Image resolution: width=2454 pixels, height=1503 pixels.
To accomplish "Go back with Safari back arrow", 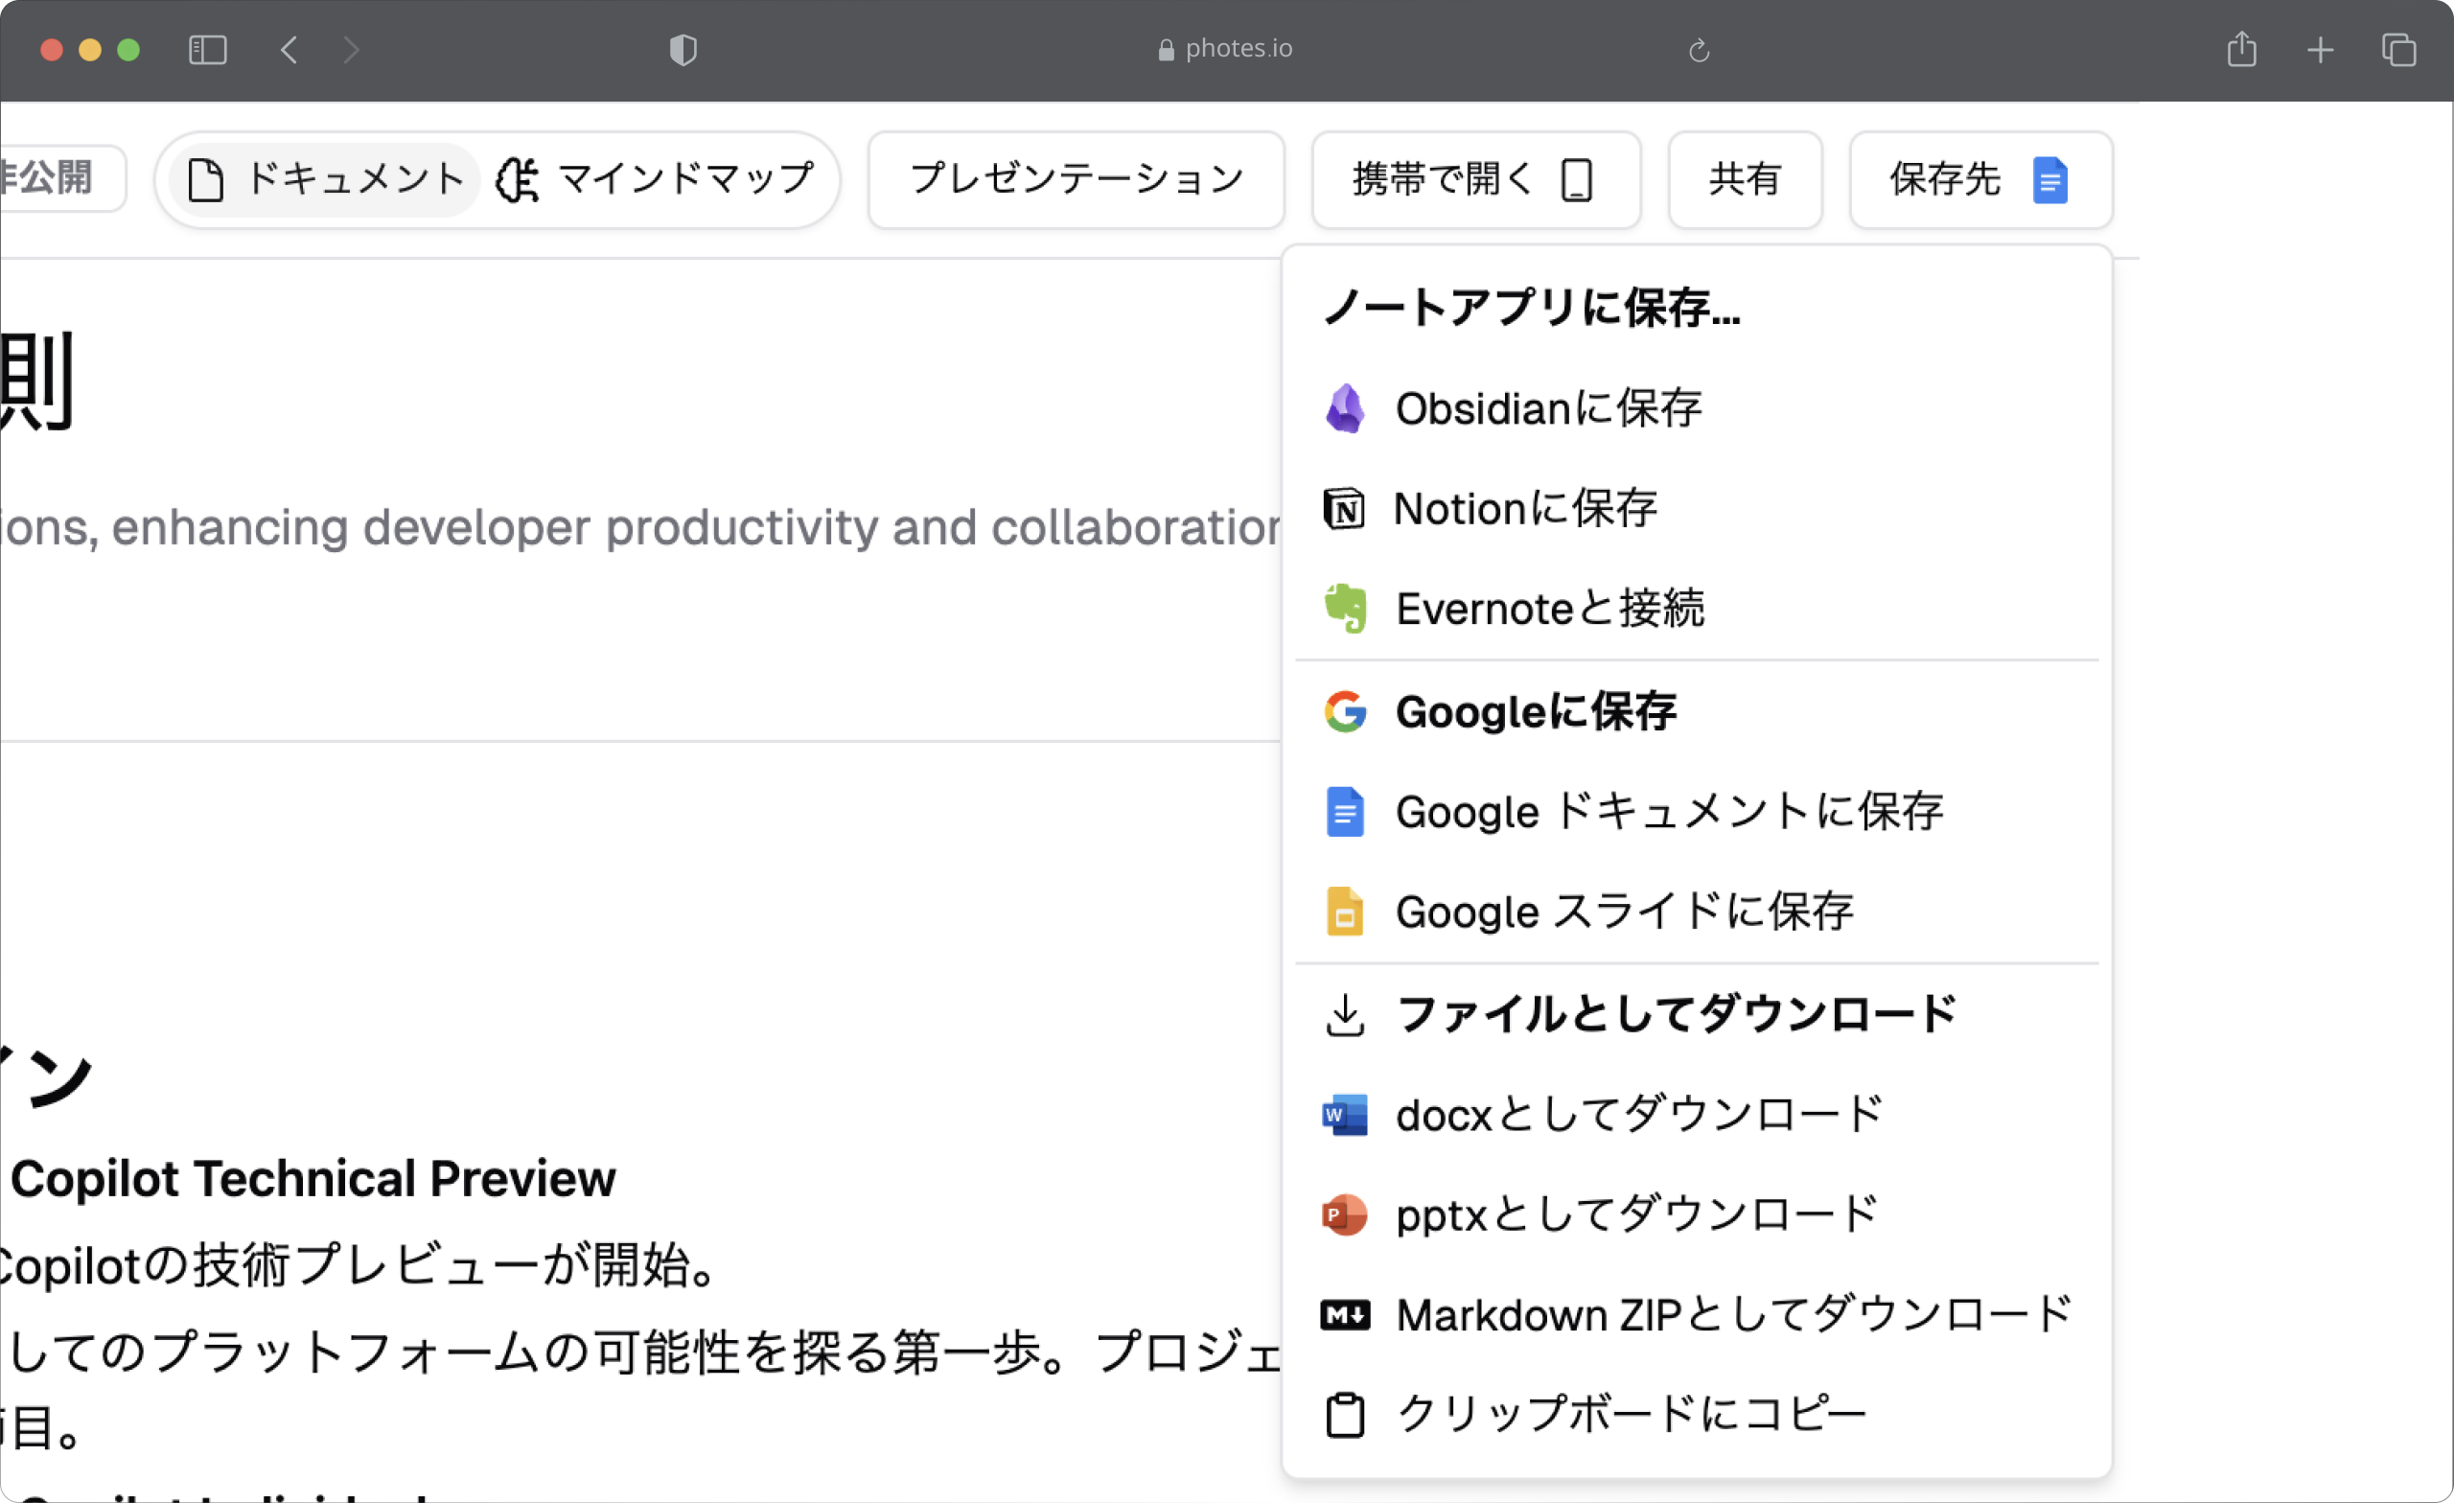I will pyautogui.click(x=289, y=50).
